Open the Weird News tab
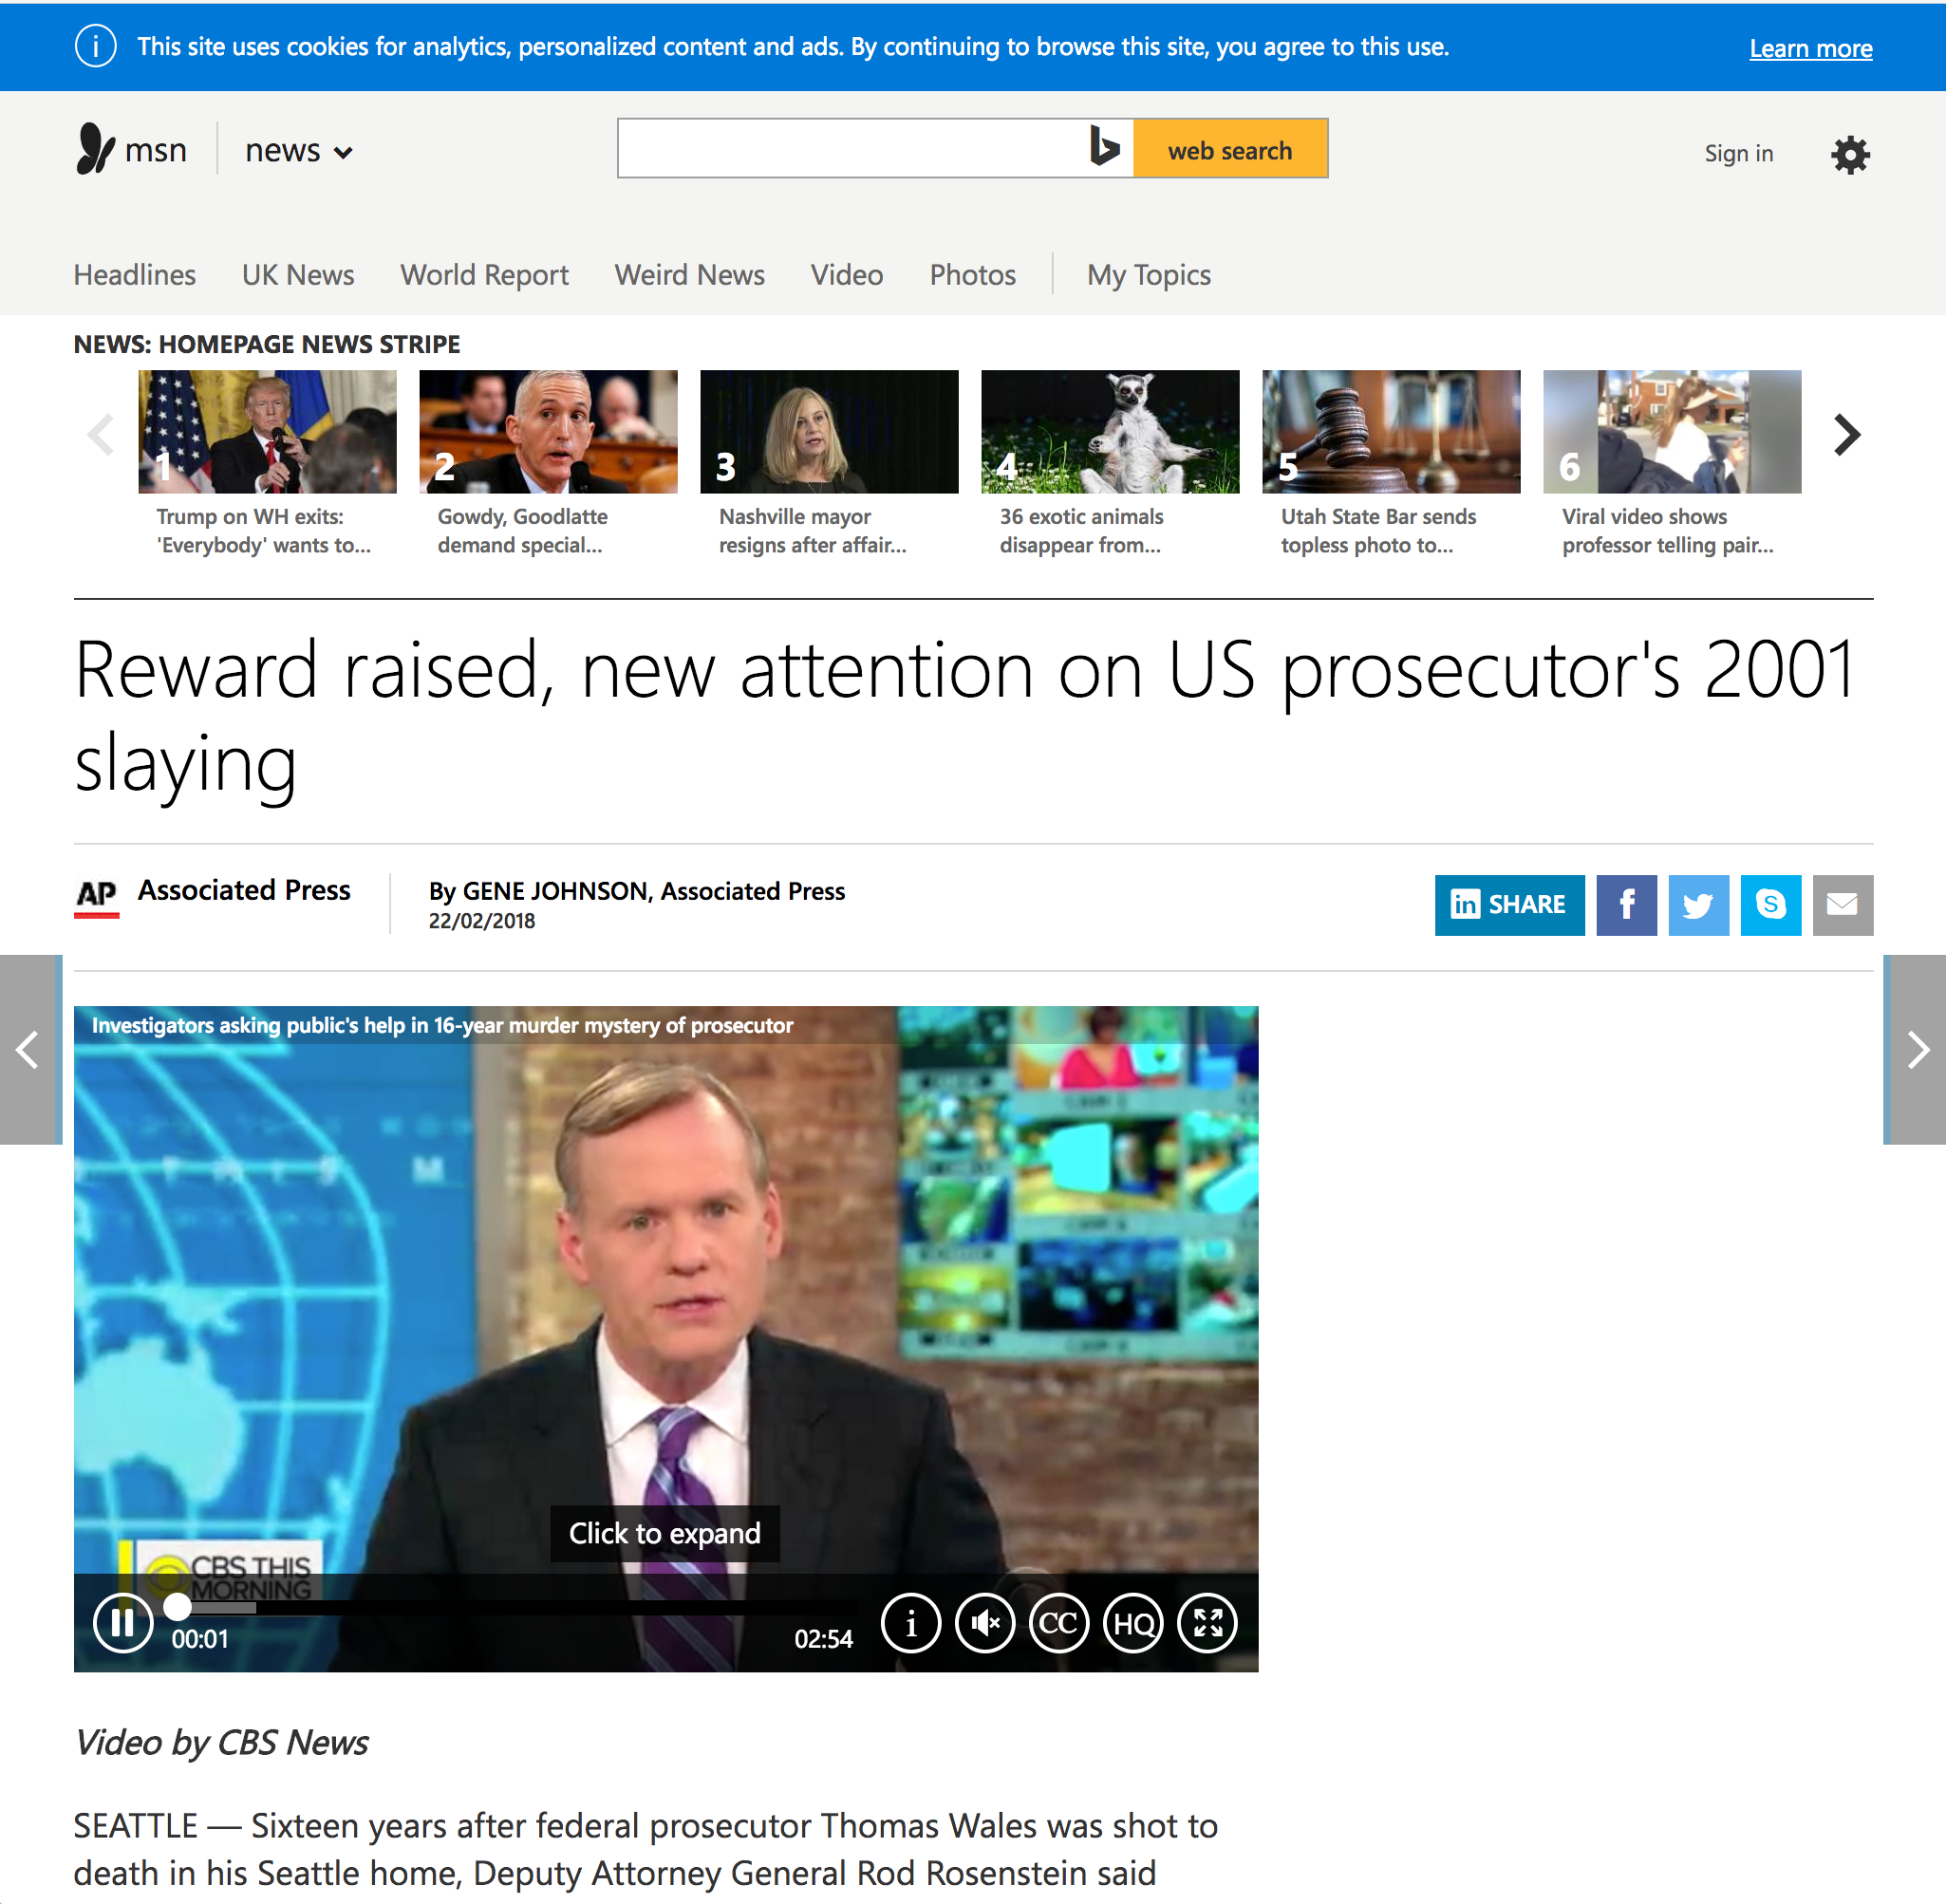1946x1904 pixels. (x=690, y=275)
